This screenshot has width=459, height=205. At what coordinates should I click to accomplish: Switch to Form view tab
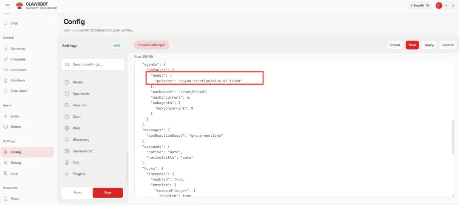[x=77, y=193]
